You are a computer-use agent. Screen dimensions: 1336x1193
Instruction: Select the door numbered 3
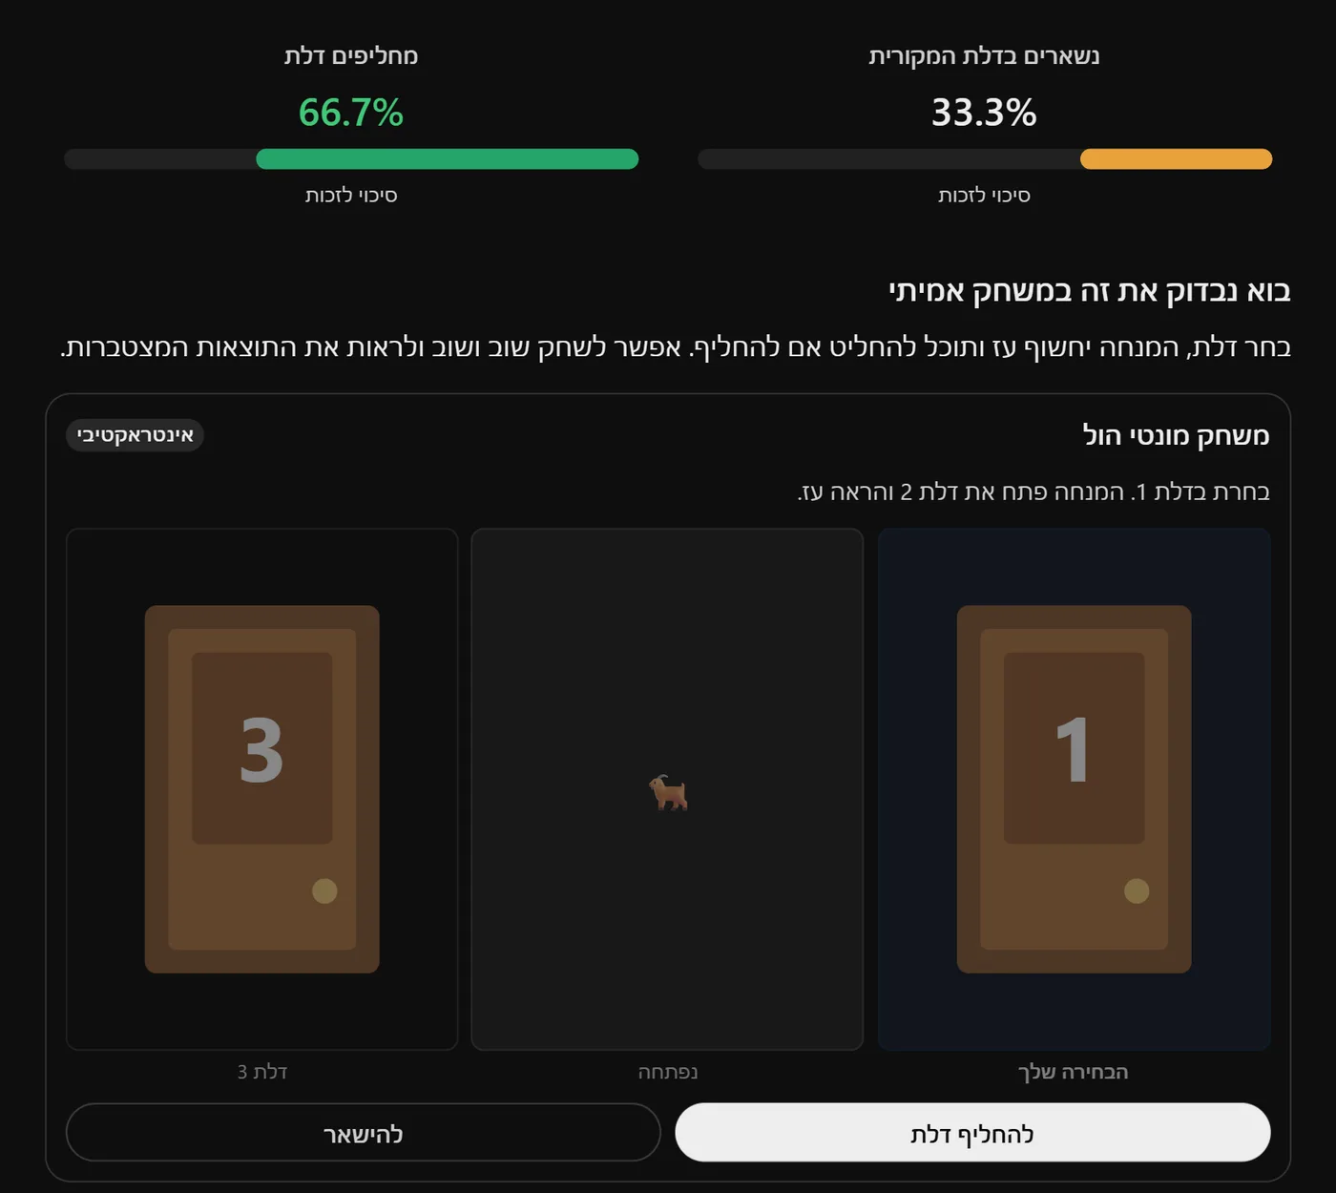(x=261, y=789)
